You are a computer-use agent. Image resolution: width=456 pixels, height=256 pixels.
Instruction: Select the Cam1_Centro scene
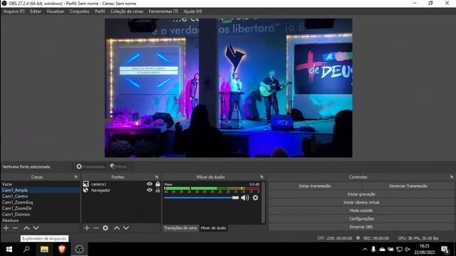[41, 196]
